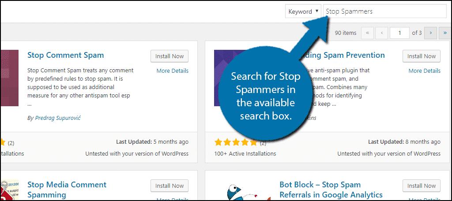Go to next results page
The width and height of the screenshot is (452, 201).
coord(430,33)
